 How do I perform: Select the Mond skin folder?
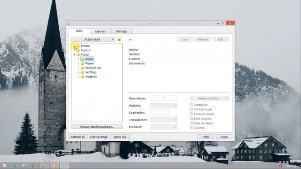85,54
